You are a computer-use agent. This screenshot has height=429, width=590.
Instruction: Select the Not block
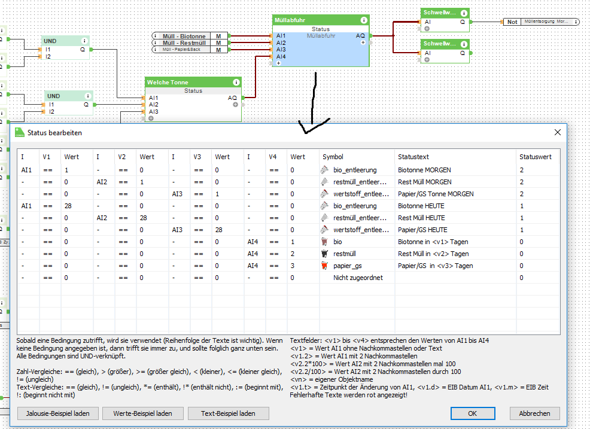[512, 22]
